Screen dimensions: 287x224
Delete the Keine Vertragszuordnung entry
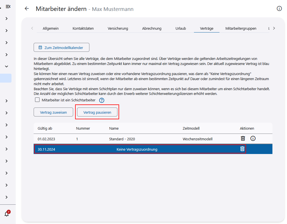242,149
